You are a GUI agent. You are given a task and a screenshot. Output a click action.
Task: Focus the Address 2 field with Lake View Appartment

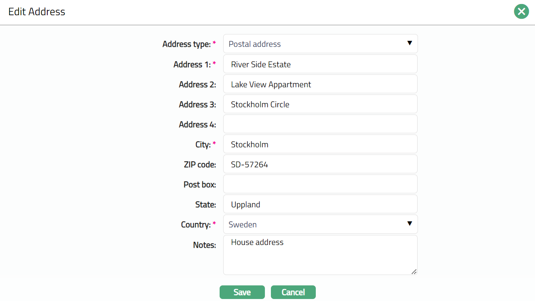coord(320,84)
